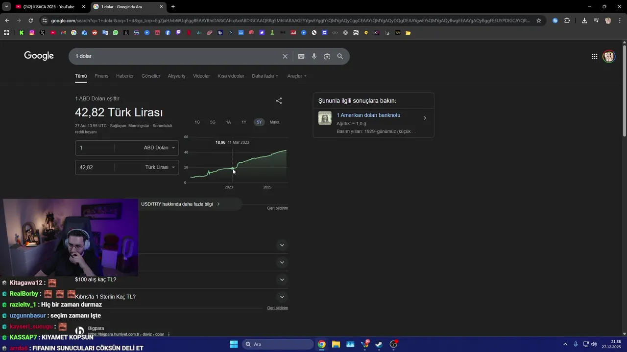Open the YouTube bookmark icon
Image resolution: width=627 pixels, height=352 pixels.
pos(53,33)
